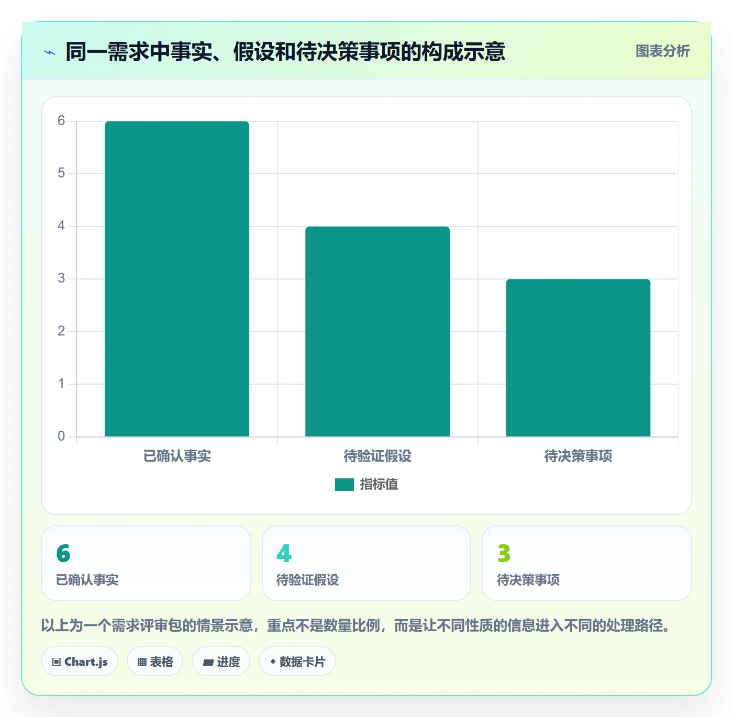Click the card caption 已确认事实
This screenshot has height=717, width=733.
pos(87,580)
